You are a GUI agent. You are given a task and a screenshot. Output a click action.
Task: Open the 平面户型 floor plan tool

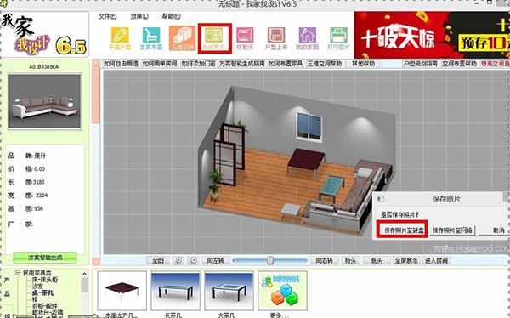(120, 38)
